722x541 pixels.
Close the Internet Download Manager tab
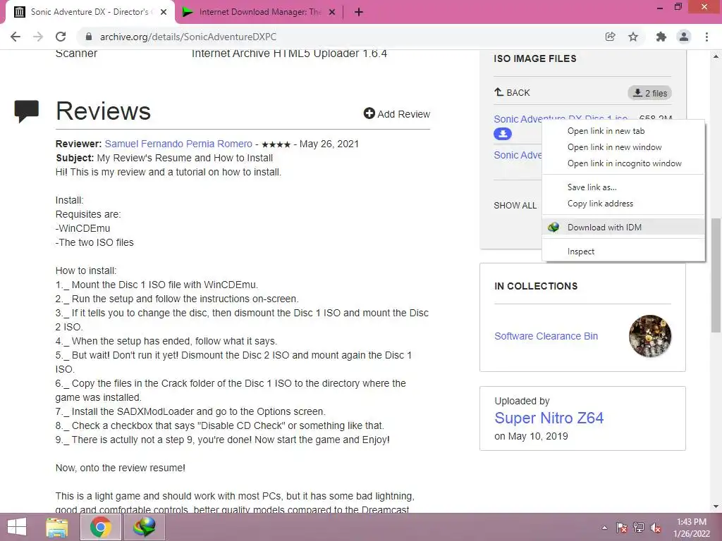coord(332,13)
